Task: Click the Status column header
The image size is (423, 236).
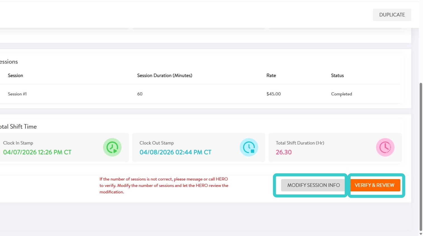Action: tap(338, 76)
